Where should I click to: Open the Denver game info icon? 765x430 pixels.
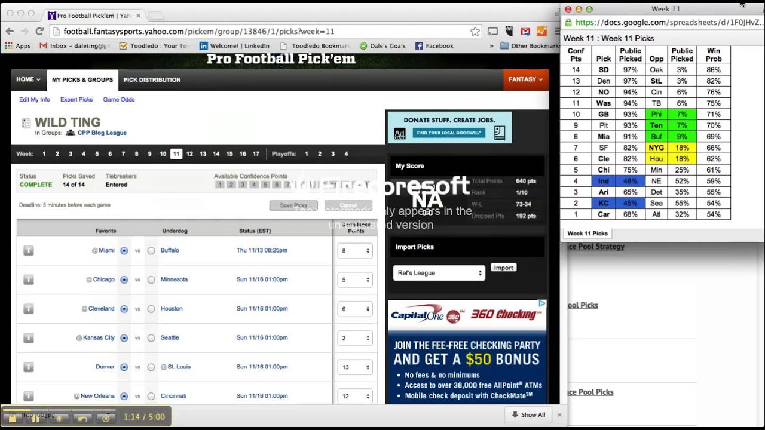(x=29, y=367)
